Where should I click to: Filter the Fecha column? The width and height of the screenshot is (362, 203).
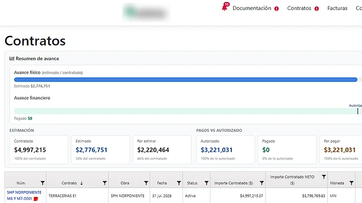coord(178,183)
